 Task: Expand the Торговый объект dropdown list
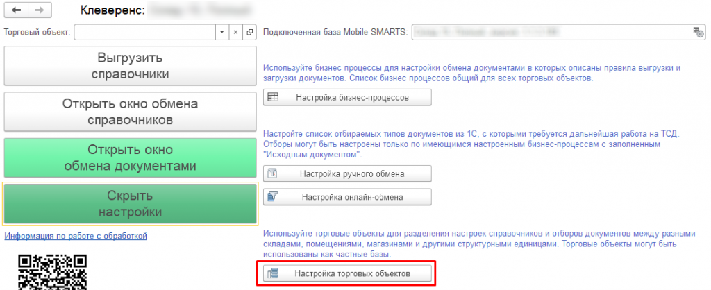click(221, 32)
